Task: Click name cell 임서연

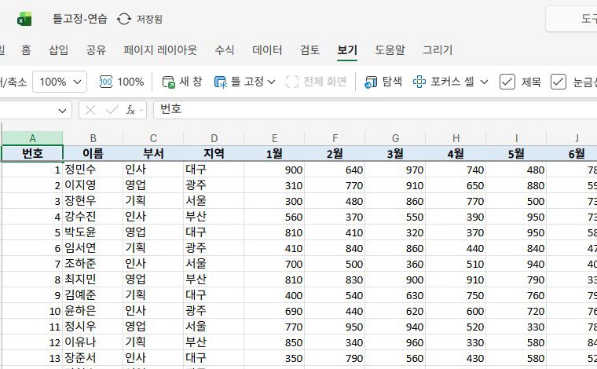Action: point(93,247)
